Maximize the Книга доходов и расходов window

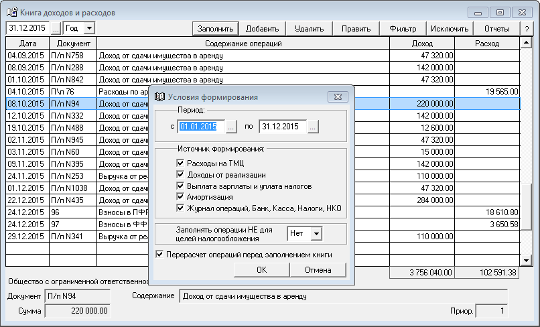(x=500, y=13)
